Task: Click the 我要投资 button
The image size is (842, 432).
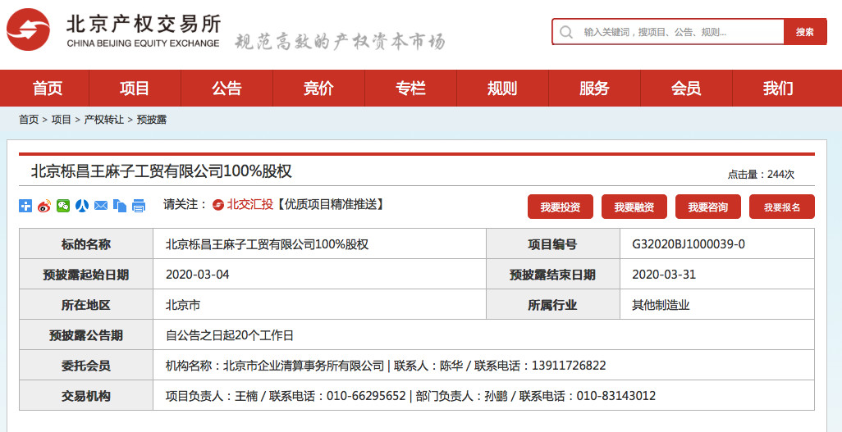Action: pyautogui.click(x=560, y=207)
